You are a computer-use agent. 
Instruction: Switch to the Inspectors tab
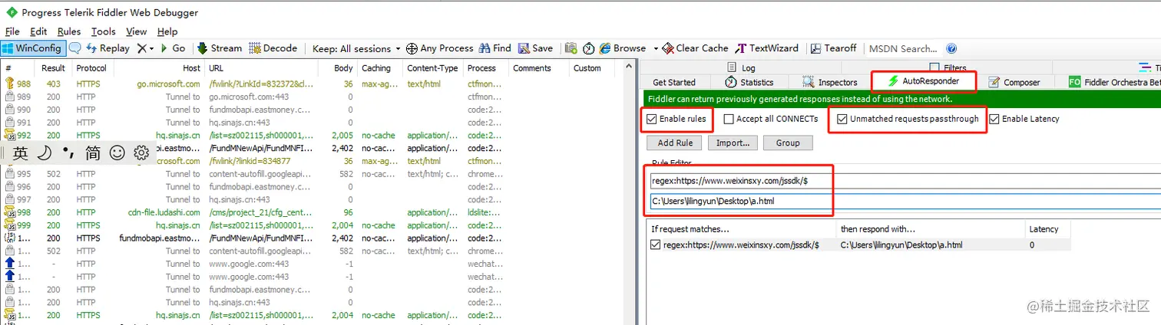830,82
